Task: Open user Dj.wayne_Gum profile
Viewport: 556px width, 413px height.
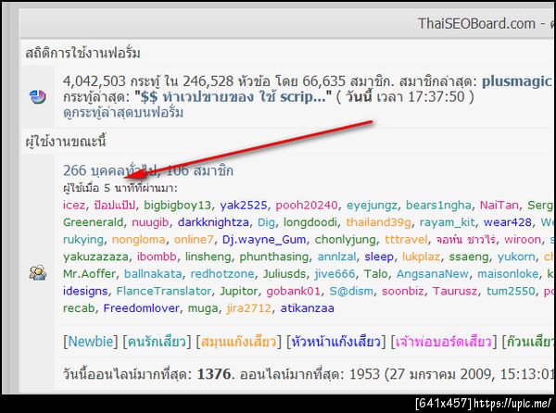Action: pos(264,240)
